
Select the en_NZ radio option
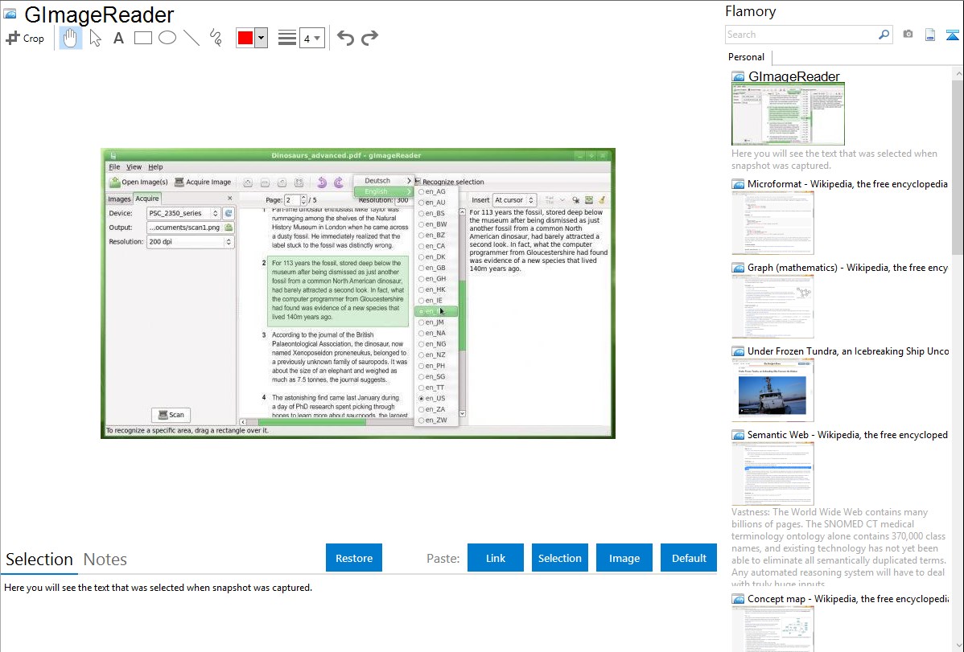click(432, 355)
